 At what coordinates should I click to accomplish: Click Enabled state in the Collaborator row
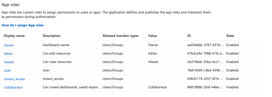tap(232, 87)
